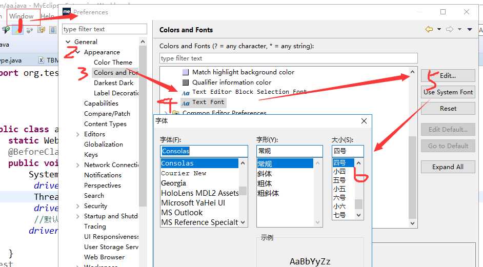Open forward navigation history dropdown
This screenshot has width=483, height=267.
[x=459, y=30]
